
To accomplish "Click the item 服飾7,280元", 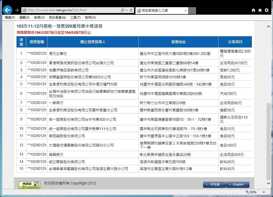I will (230, 70).
